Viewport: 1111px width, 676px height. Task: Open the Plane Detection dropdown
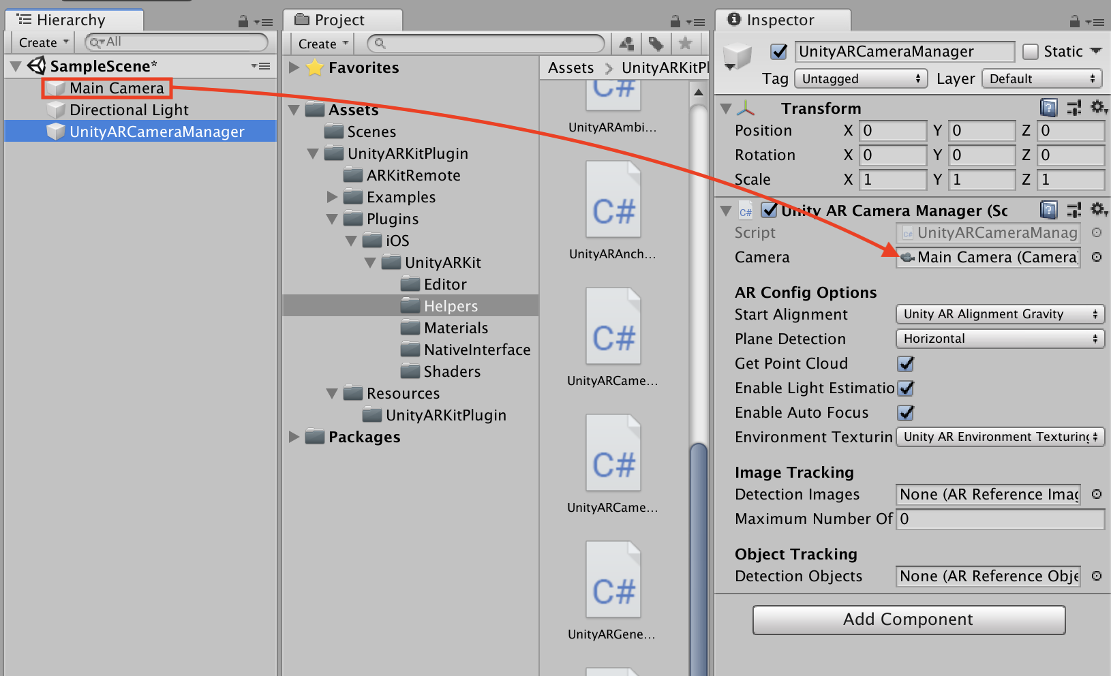(x=999, y=339)
